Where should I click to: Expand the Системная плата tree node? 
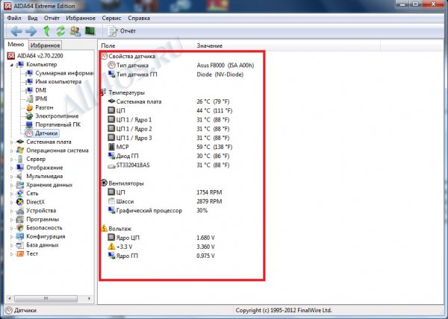(x=12, y=142)
